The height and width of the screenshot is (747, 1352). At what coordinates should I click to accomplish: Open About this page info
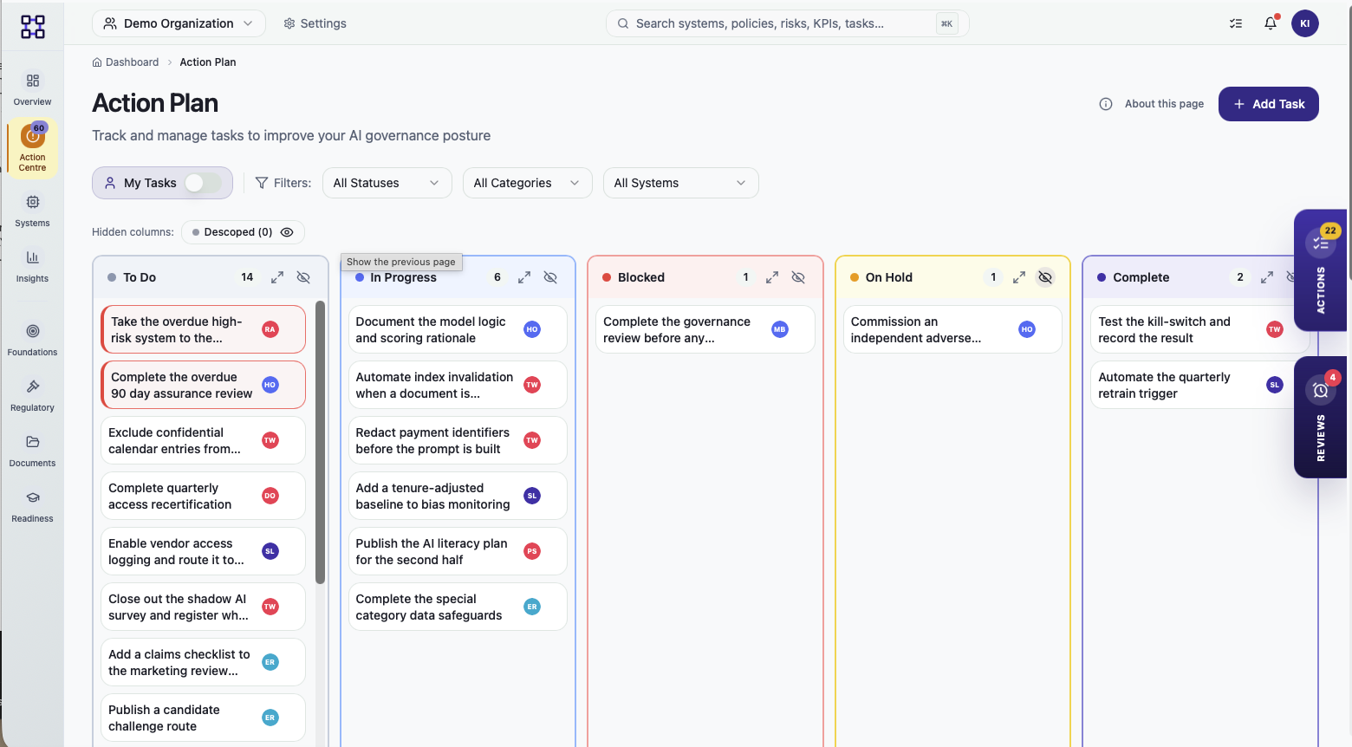click(x=1152, y=104)
